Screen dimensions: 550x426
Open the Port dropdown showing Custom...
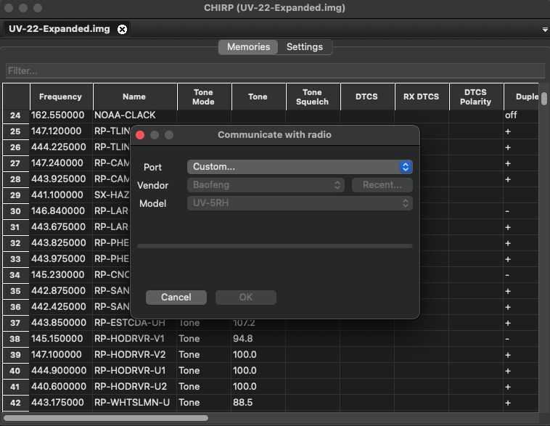click(x=299, y=167)
